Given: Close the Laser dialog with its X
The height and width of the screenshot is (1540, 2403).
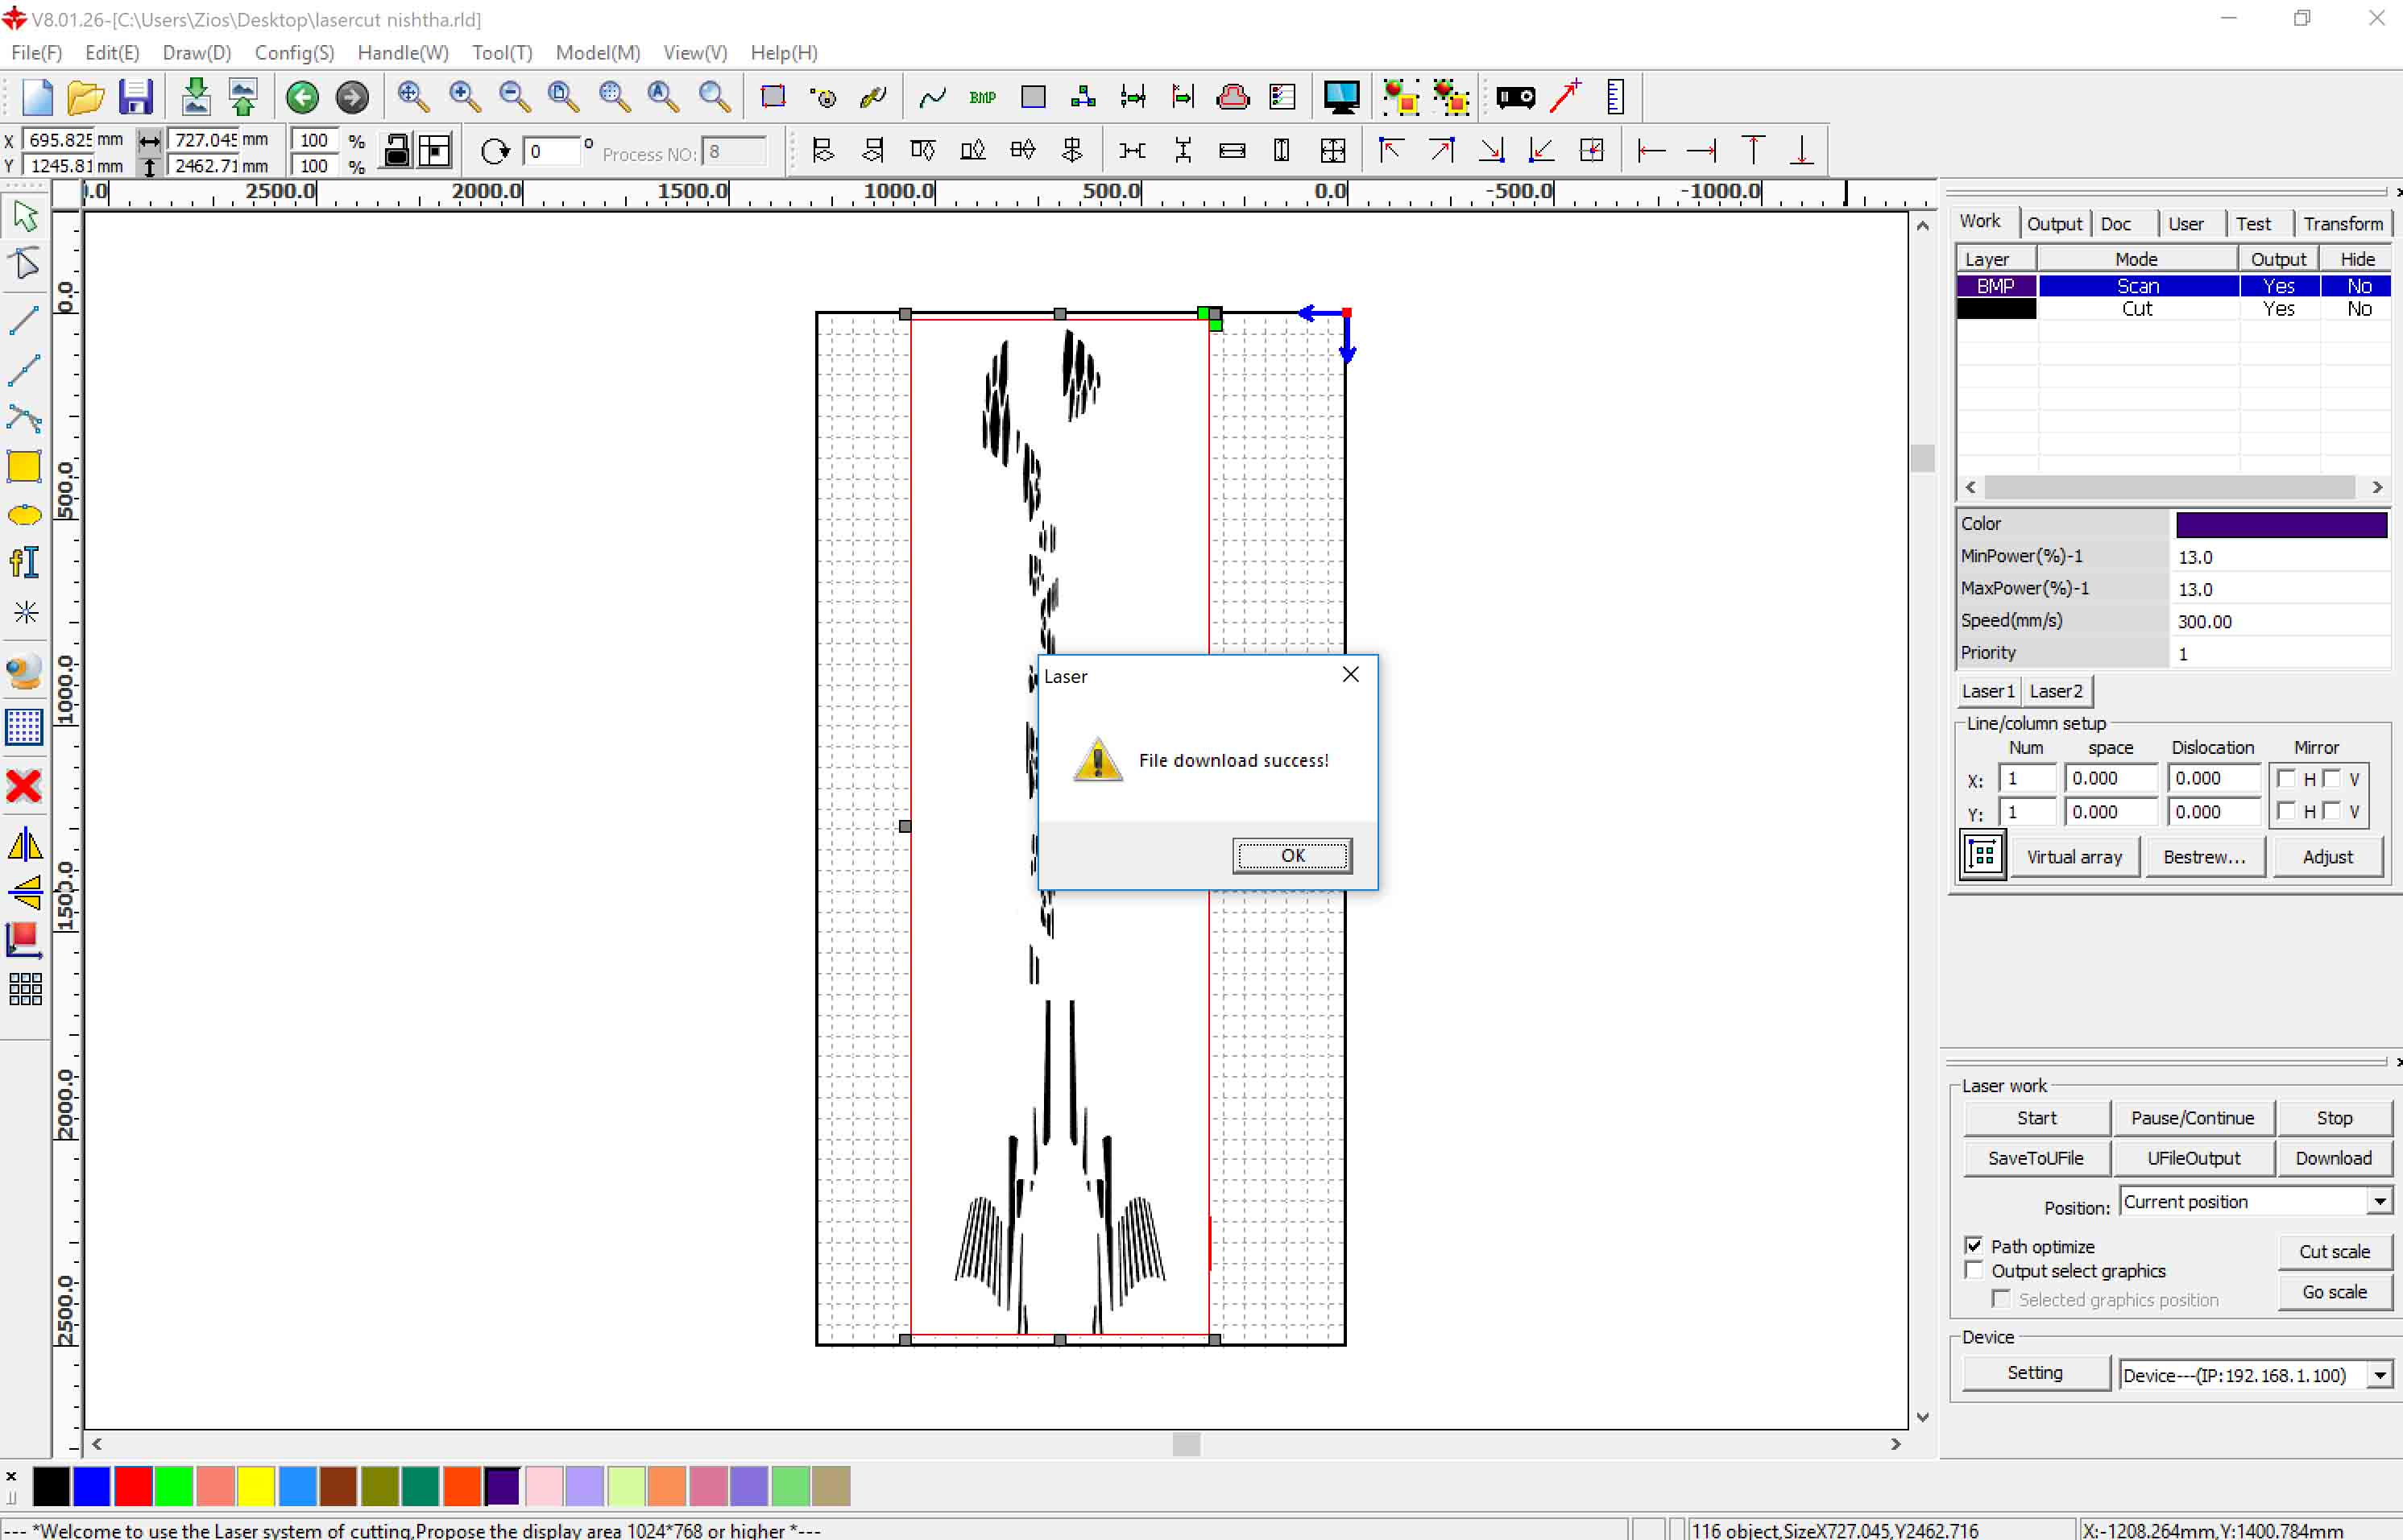Looking at the screenshot, I should pos(1350,676).
